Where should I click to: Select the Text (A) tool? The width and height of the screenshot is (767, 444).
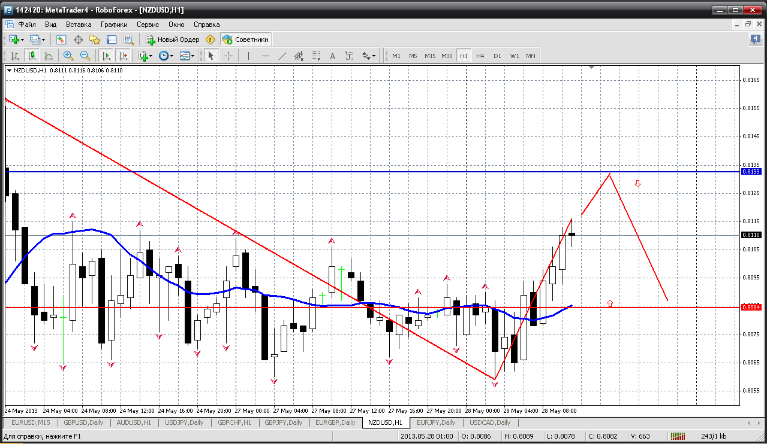tap(333, 56)
